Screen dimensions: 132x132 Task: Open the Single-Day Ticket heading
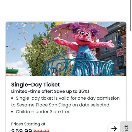(35, 85)
